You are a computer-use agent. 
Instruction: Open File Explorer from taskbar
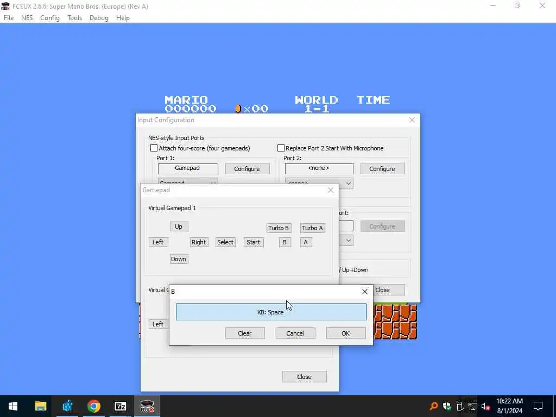tap(40, 406)
